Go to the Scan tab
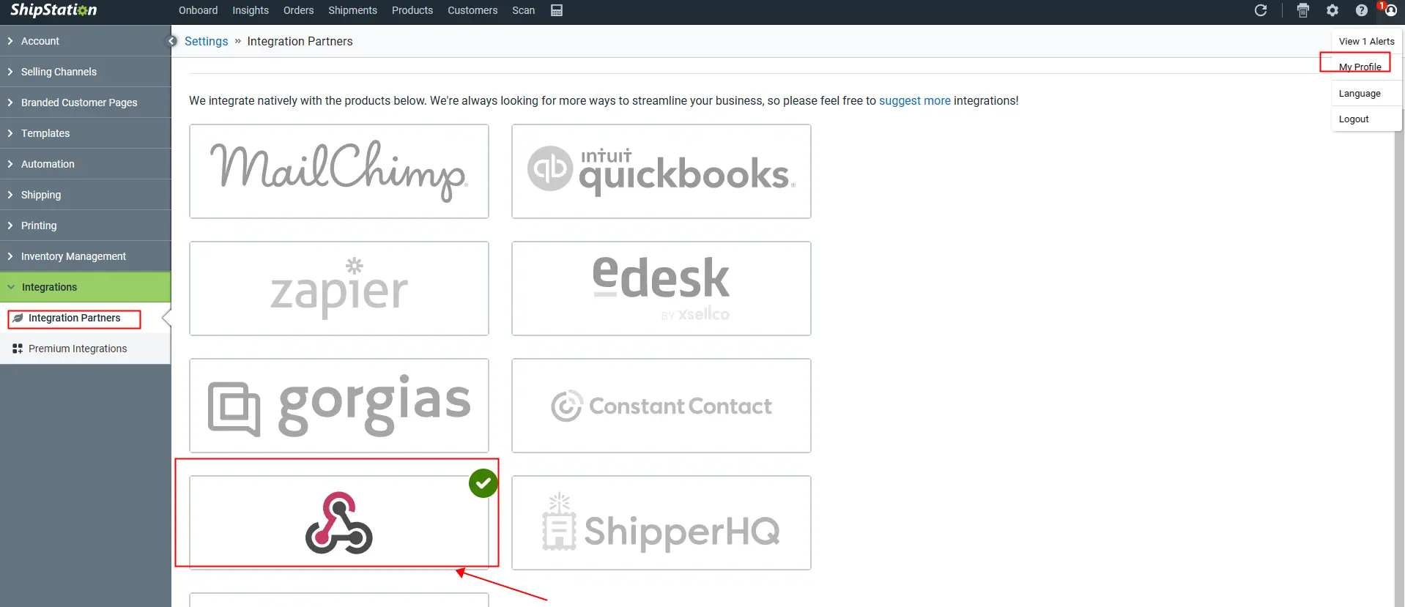 pyautogui.click(x=523, y=10)
